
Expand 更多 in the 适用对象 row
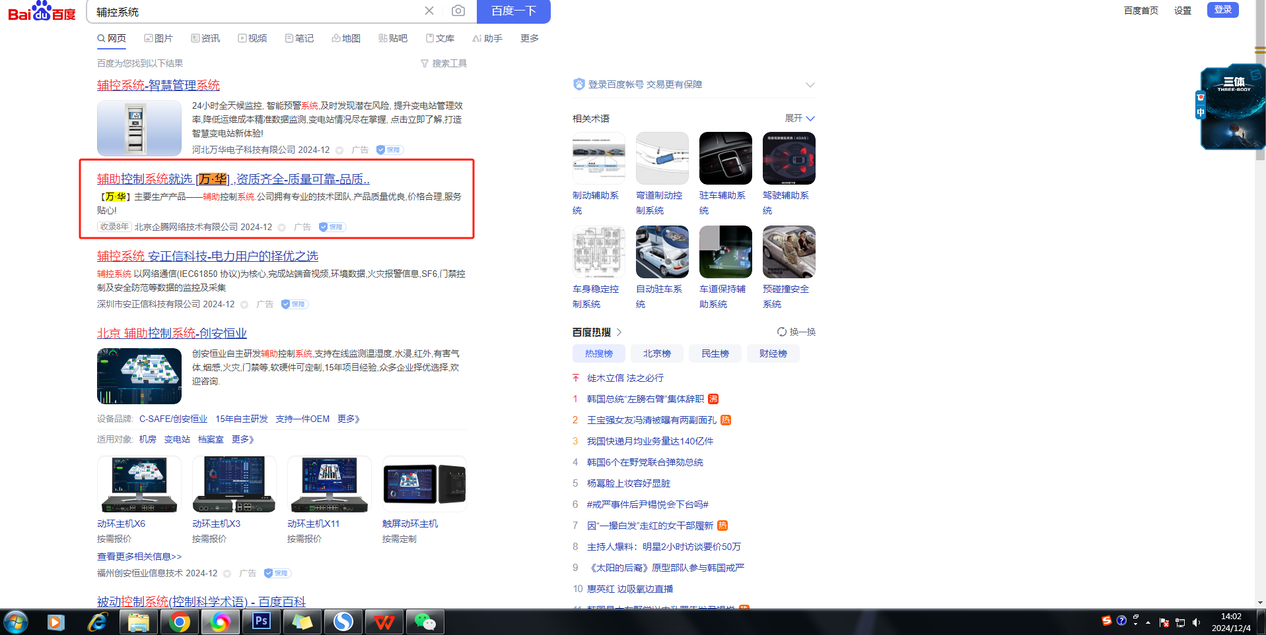coord(243,439)
